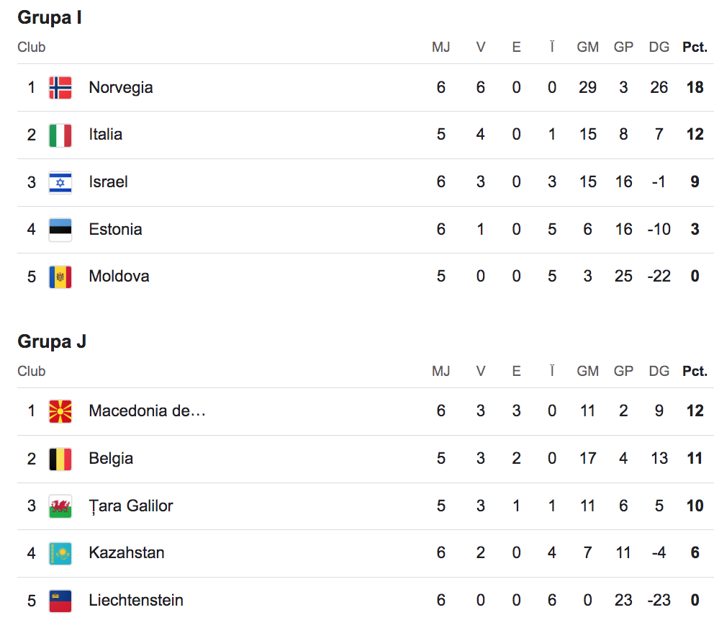The height and width of the screenshot is (628, 714).
Task: Click the Italy flag icon
Action: coord(60,135)
